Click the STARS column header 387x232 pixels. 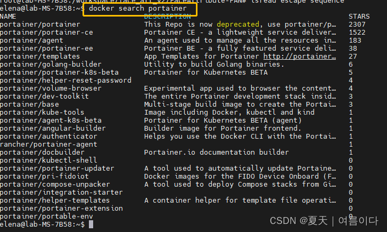[359, 17]
